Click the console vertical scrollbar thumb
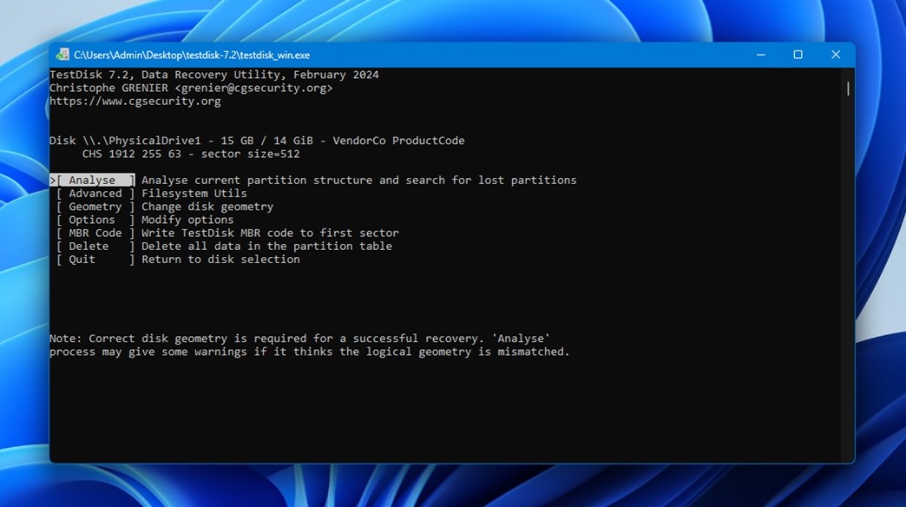This screenshot has height=507, width=906. [848, 89]
